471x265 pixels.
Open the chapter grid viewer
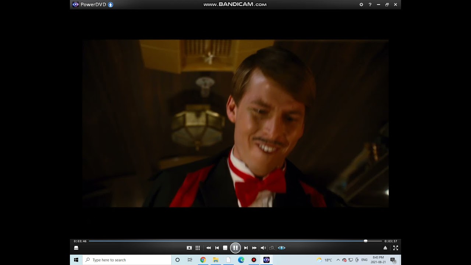coord(198,248)
